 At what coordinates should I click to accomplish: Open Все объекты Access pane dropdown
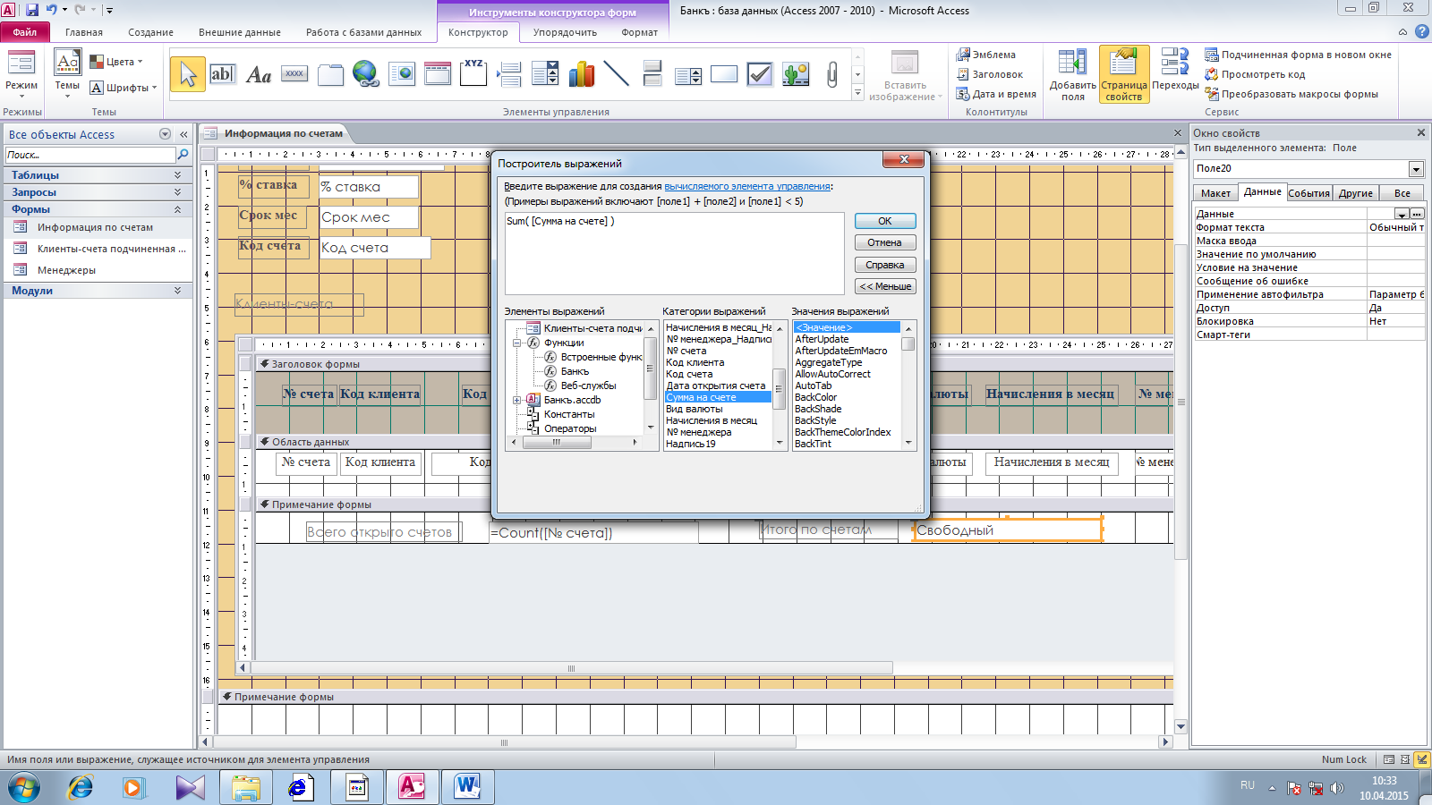pos(165,134)
